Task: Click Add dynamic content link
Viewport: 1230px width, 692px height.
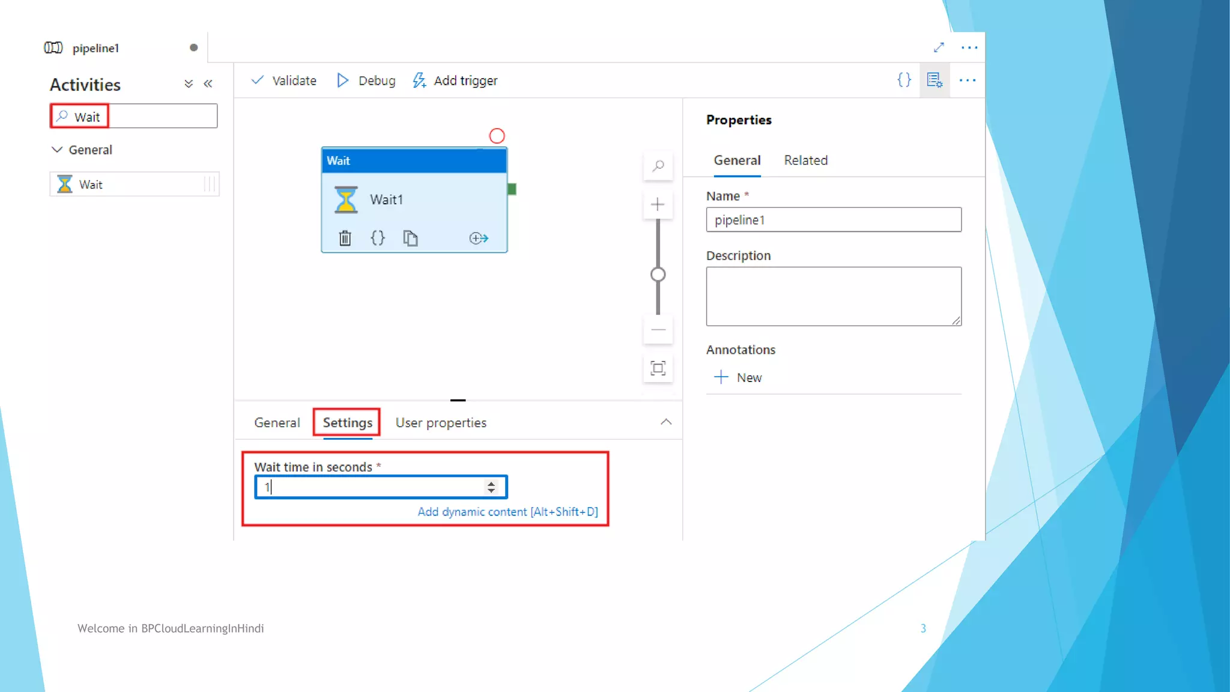Action: coord(507,512)
